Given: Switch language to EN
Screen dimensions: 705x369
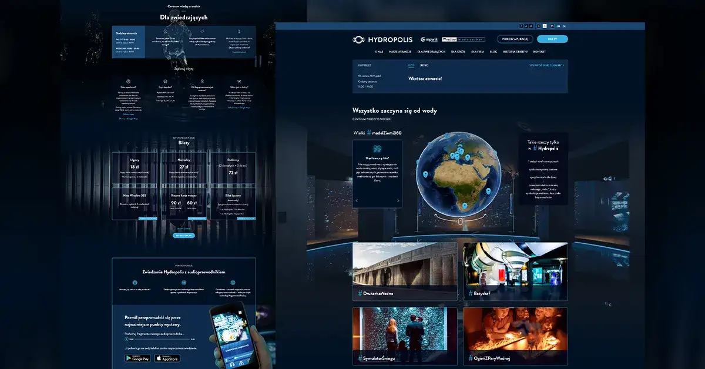Looking at the screenshot, I should (x=558, y=26).
